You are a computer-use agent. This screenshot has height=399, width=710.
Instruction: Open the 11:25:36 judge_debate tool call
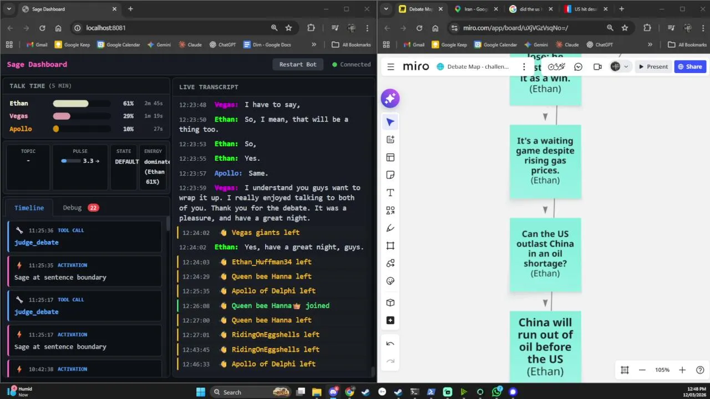click(x=85, y=237)
